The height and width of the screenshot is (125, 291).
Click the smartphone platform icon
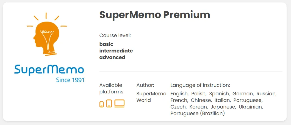click(x=102, y=104)
